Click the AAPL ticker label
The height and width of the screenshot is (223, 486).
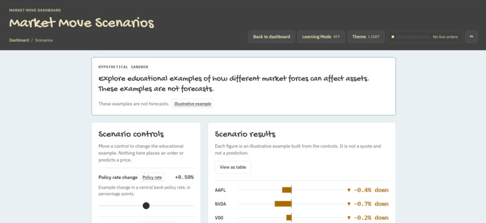[220, 190]
